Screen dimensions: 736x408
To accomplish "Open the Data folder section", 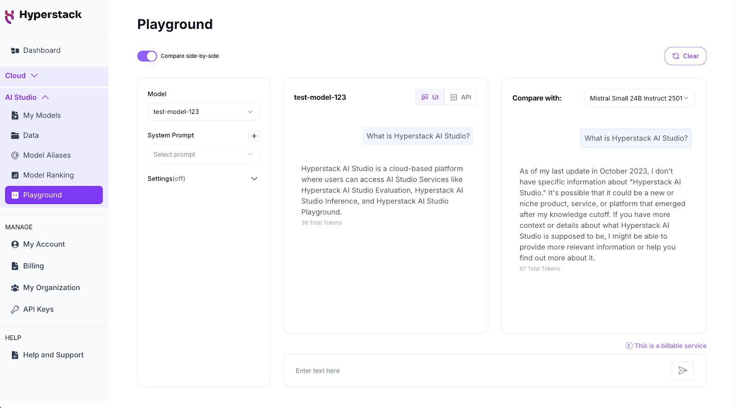I will pyautogui.click(x=31, y=135).
